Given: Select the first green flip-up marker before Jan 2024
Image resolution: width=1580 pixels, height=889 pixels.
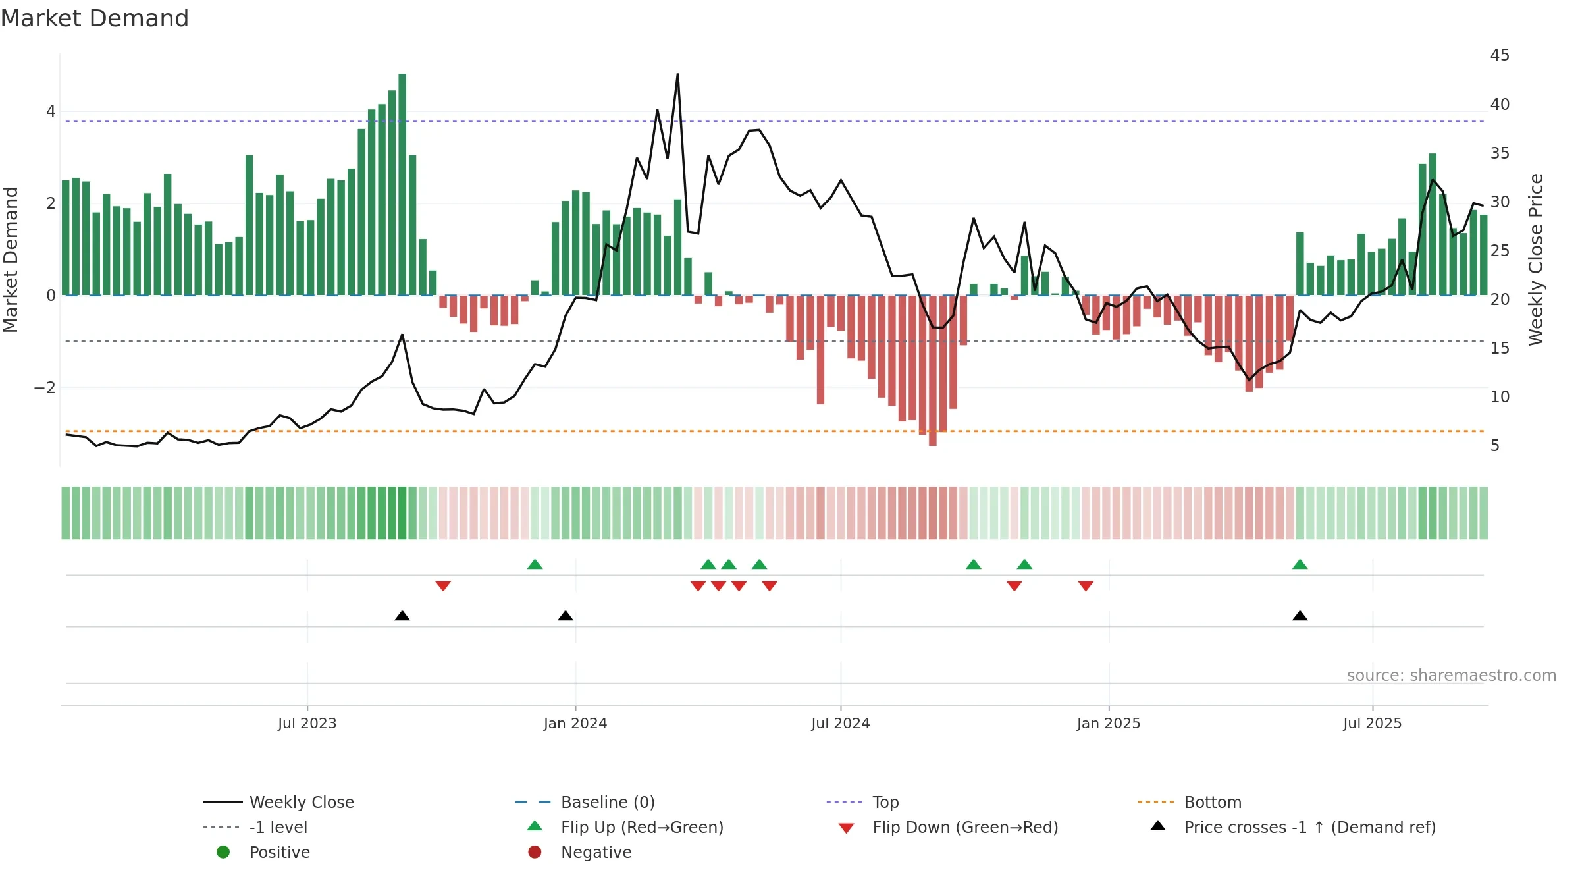Looking at the screenshot, I should [x=535, y=564].
